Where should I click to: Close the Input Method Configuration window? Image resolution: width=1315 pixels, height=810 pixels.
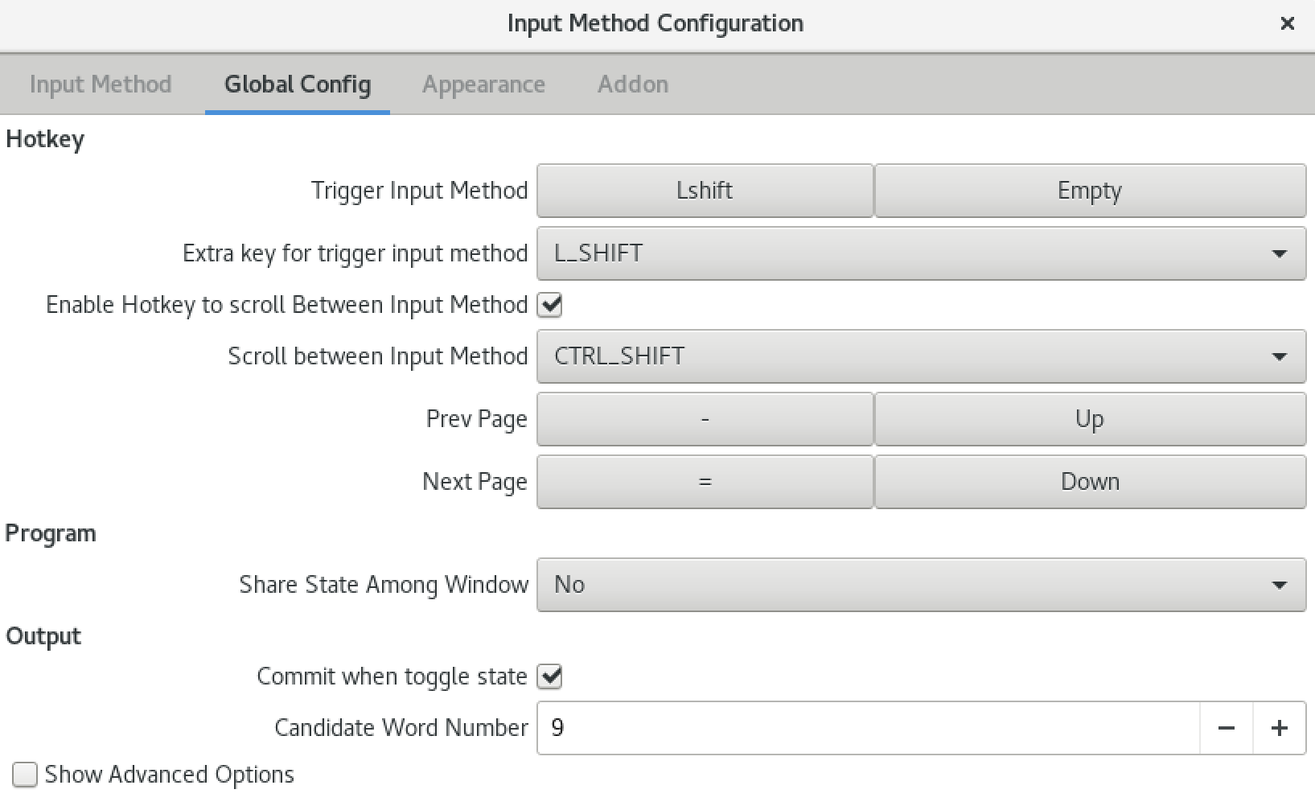click(1287, 23)
